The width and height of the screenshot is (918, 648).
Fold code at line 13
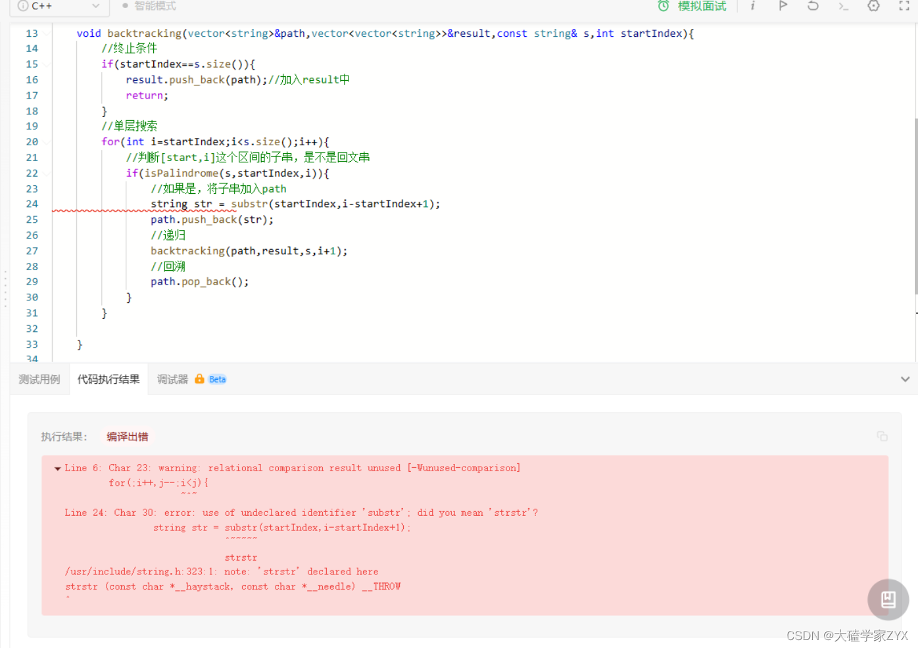(48, 34)
